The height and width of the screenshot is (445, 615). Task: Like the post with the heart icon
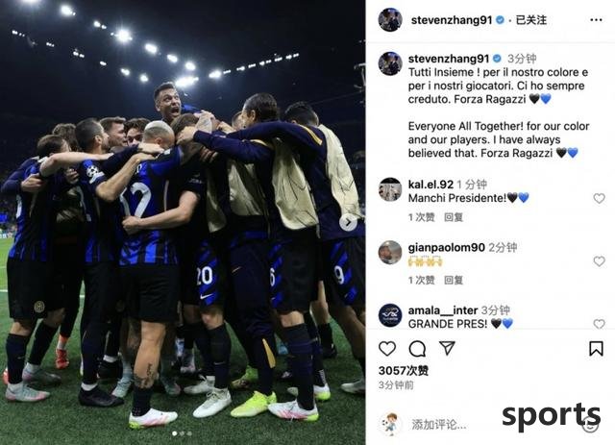tap(387, 349)
